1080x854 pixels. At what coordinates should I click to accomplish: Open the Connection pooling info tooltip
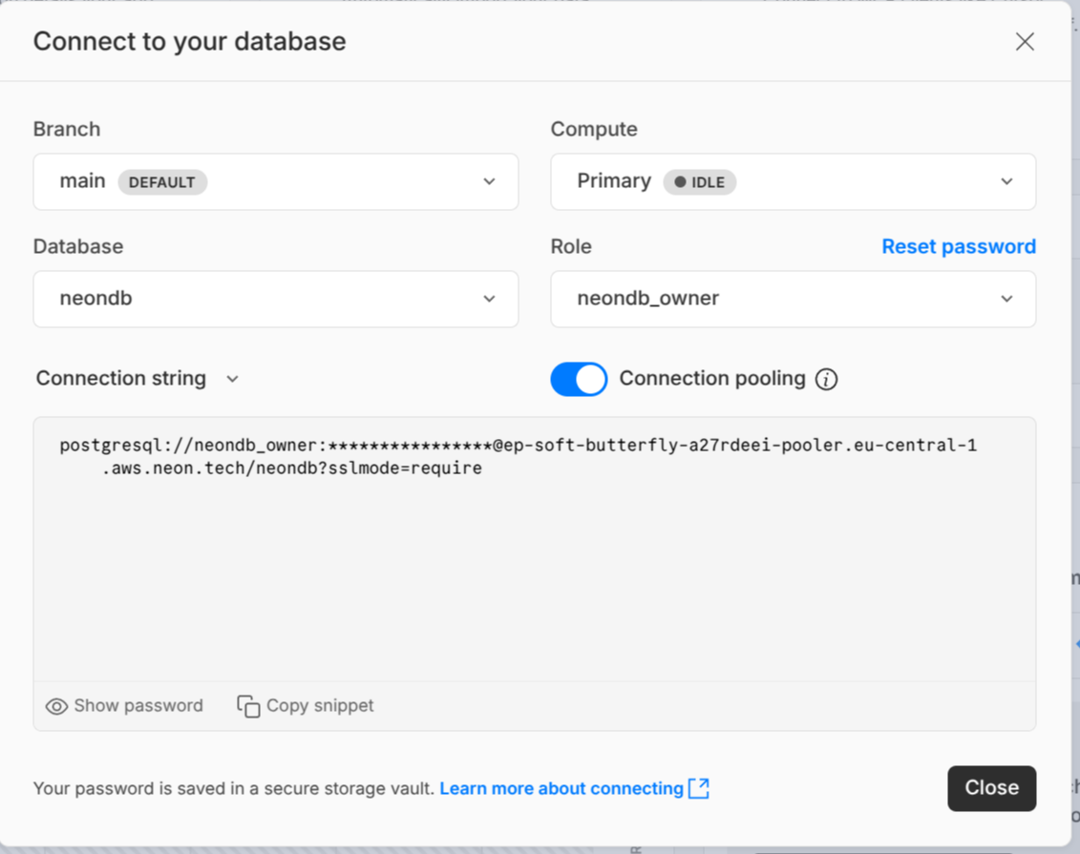tap(827, 379)
